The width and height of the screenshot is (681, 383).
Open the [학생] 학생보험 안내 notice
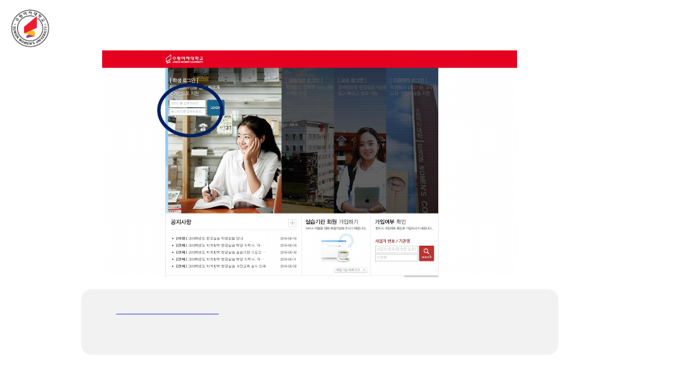coord(209,239)
